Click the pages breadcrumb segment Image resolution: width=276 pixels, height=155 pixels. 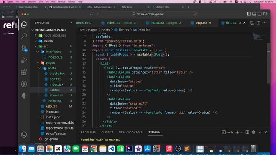click(93, 30)
